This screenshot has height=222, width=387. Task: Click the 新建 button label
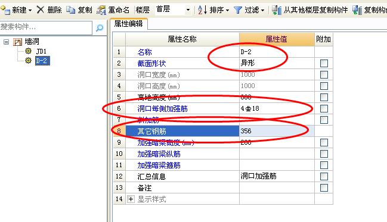click(x=19, y=10)
